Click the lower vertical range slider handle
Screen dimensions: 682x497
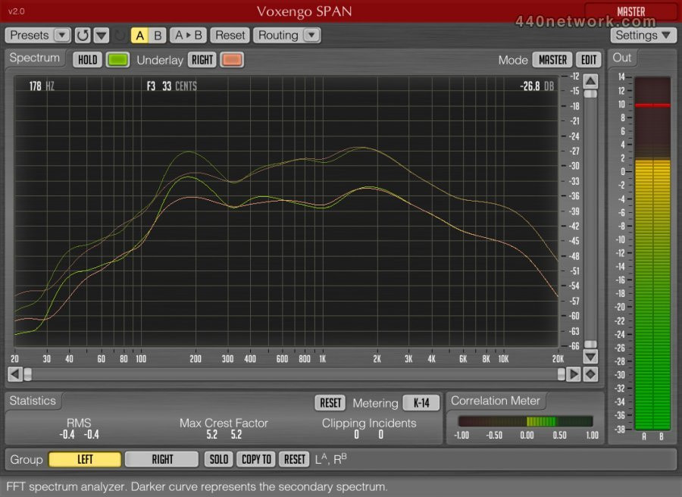point(590,344)
